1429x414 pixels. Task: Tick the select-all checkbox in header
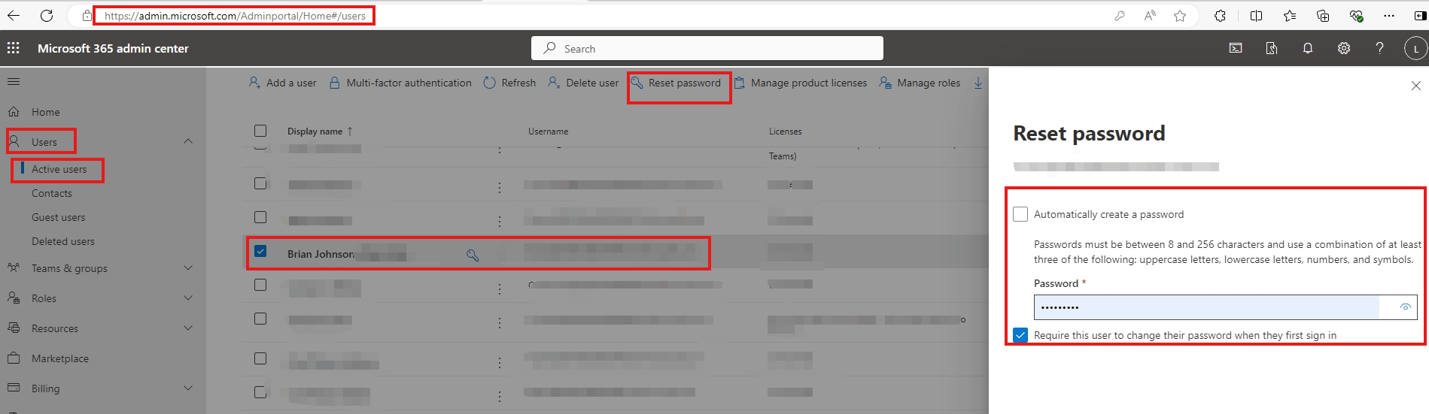click(260, 131)
